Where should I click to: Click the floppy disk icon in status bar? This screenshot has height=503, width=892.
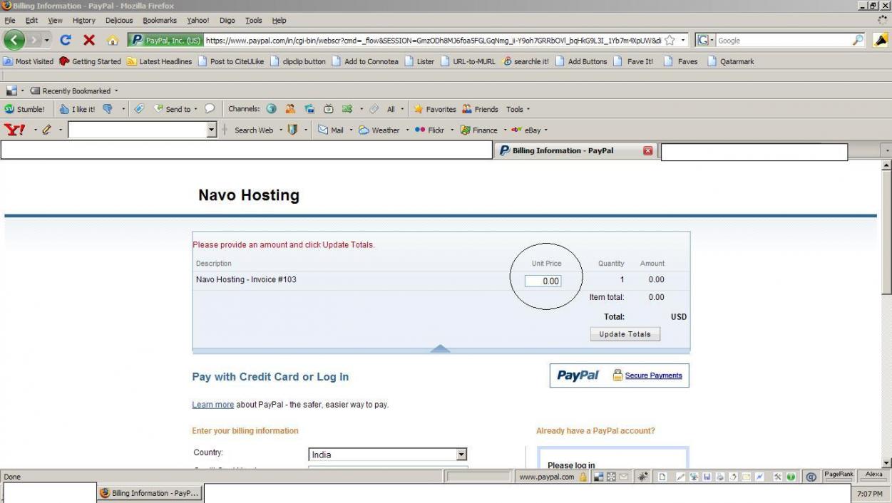(x=708, y=477)
